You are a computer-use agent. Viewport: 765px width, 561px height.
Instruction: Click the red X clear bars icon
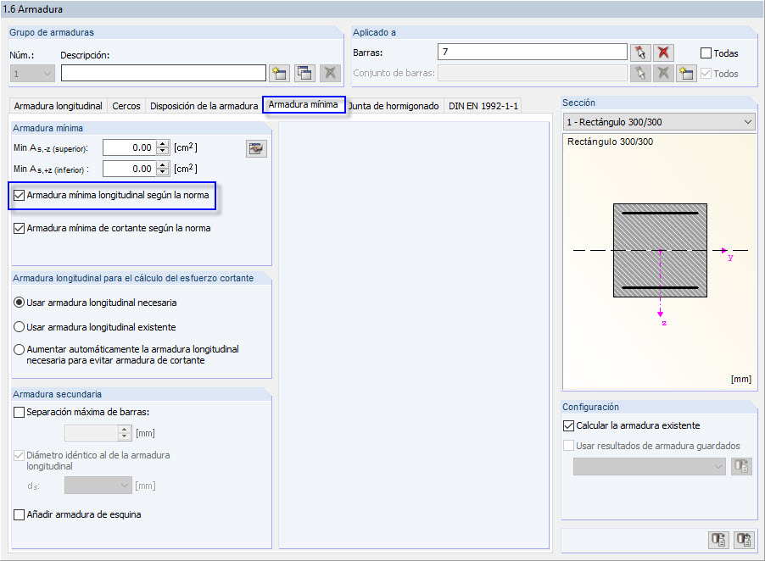coord(663,53)
